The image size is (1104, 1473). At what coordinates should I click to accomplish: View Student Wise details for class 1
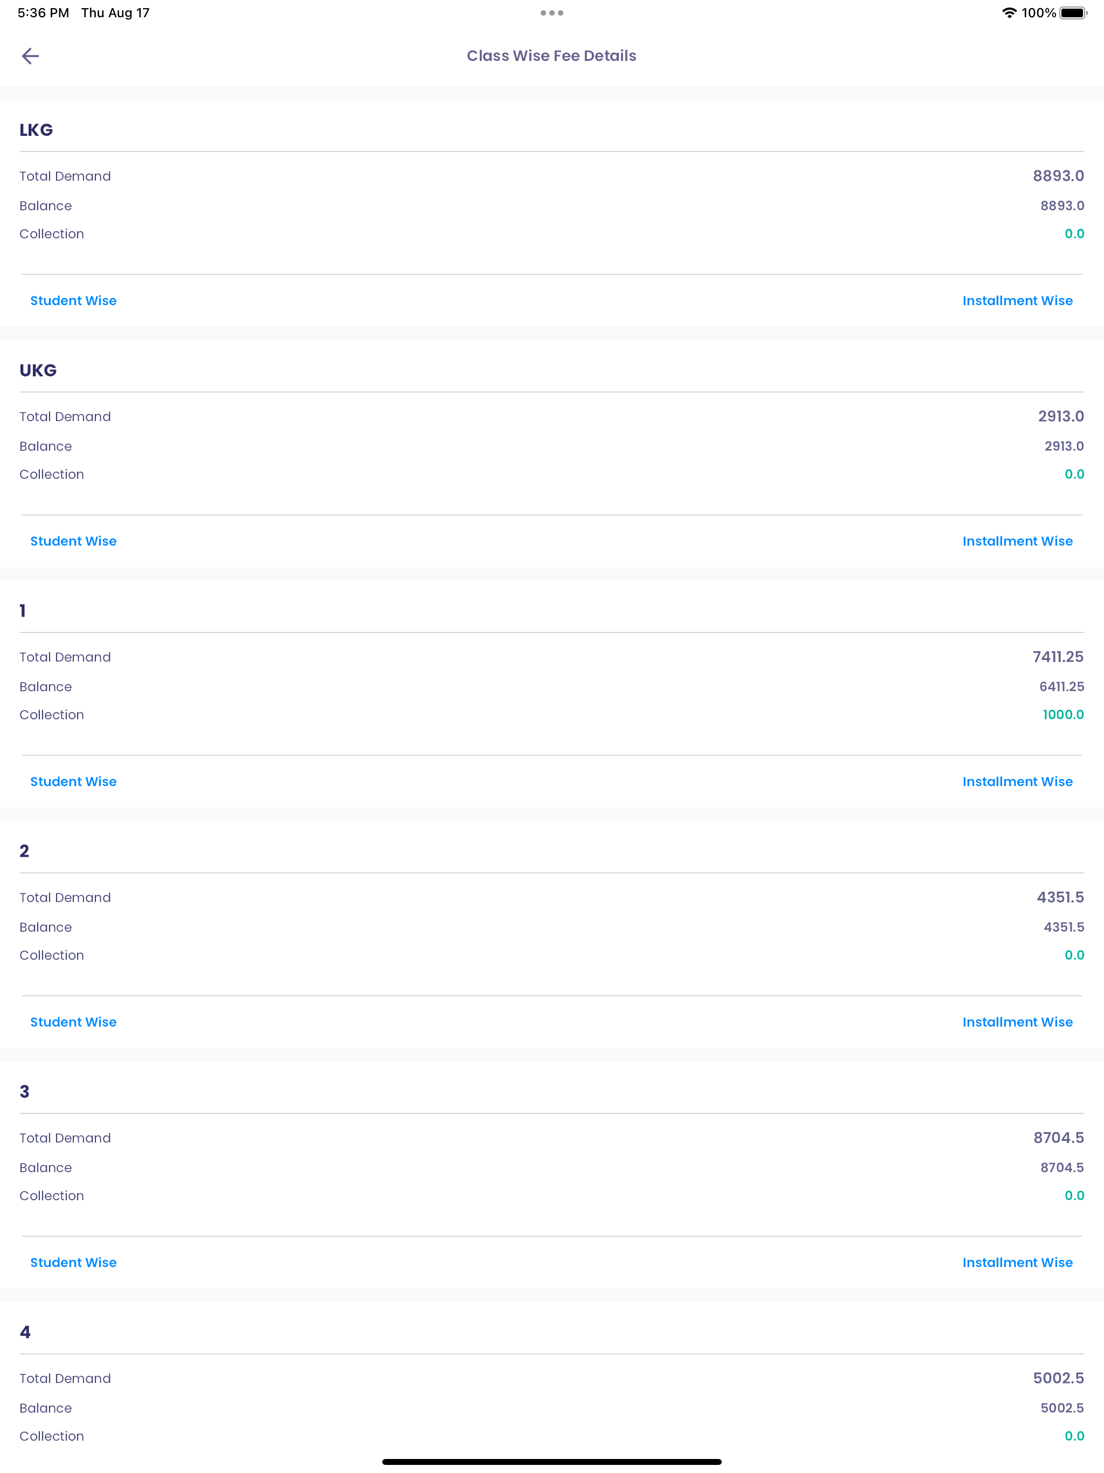click(73, 782)
